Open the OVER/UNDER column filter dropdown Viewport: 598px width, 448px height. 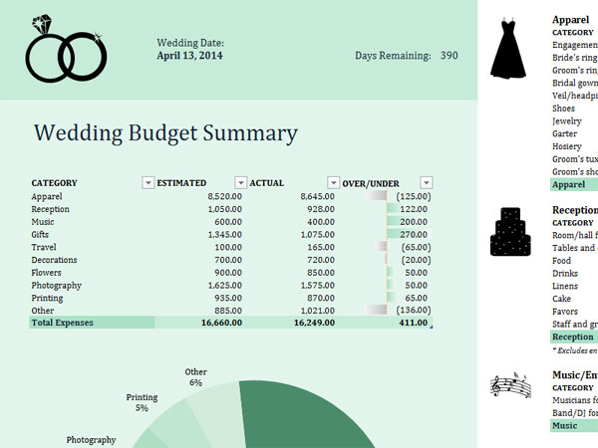click(427, 182)
